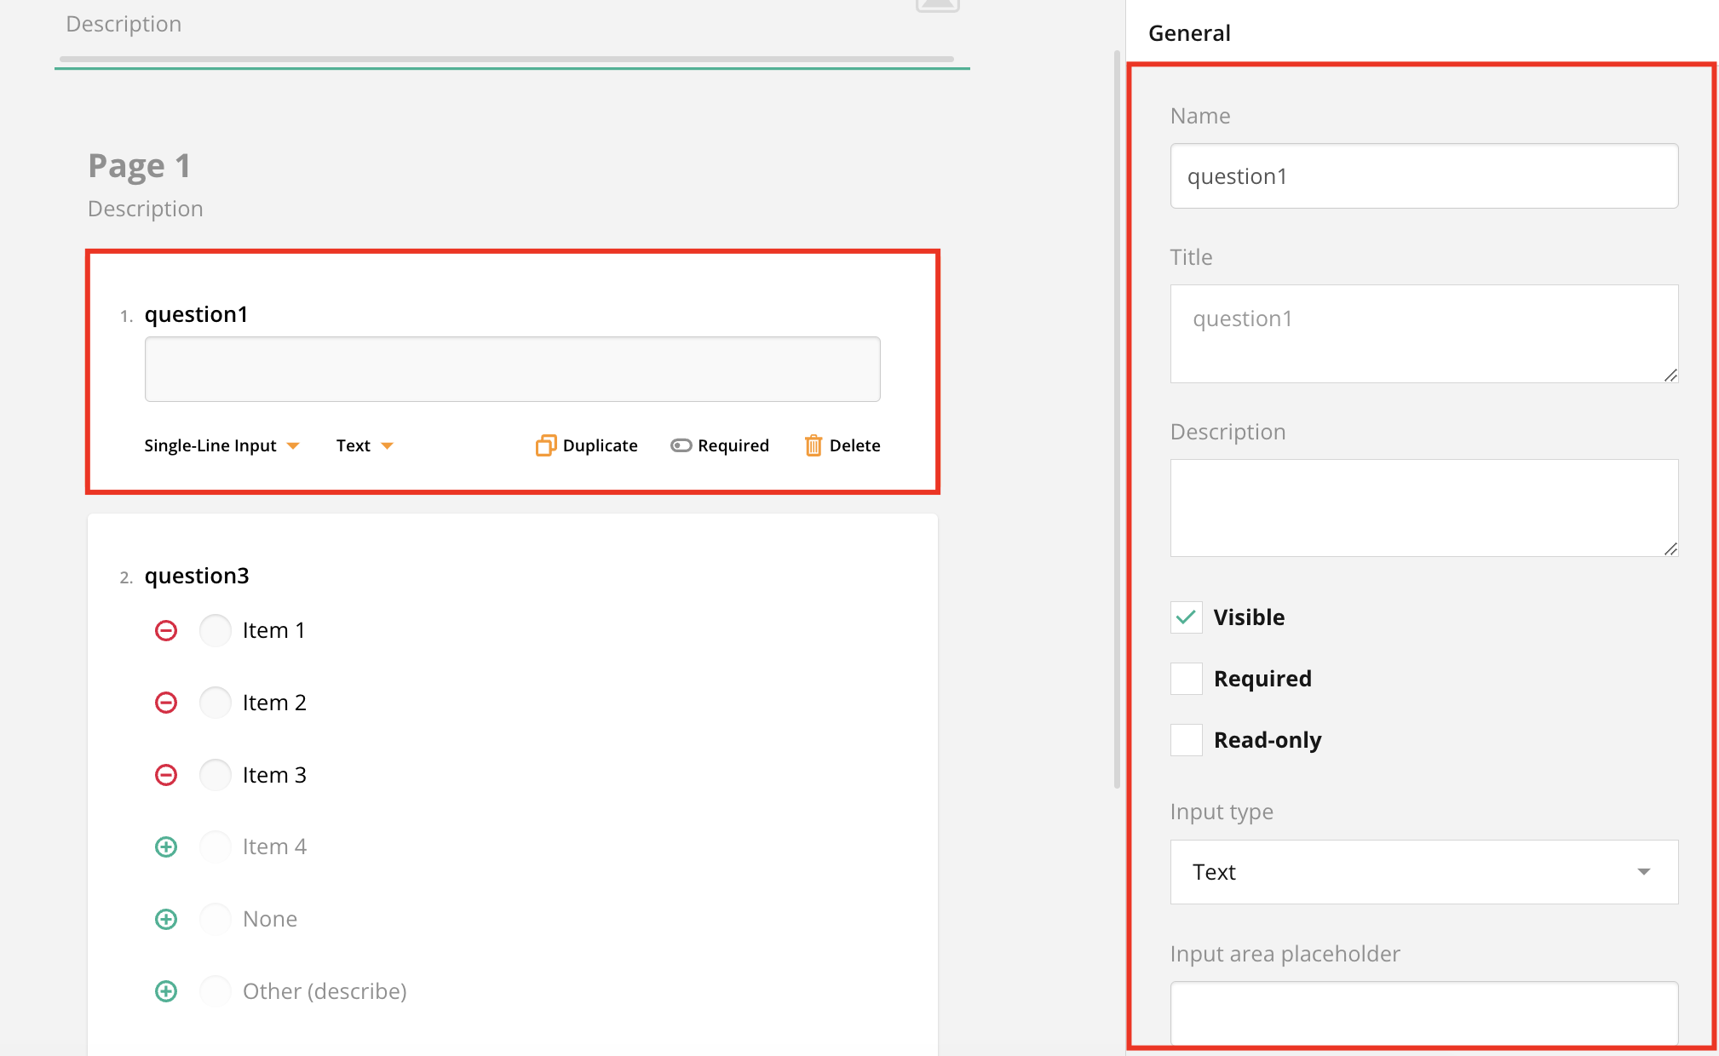Click the Duplicate icon on question1

click(x=545, y=445)
